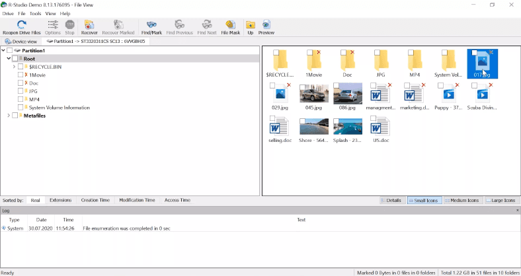
Task: Collapse the Root tree node
Action: click(9, 59)
